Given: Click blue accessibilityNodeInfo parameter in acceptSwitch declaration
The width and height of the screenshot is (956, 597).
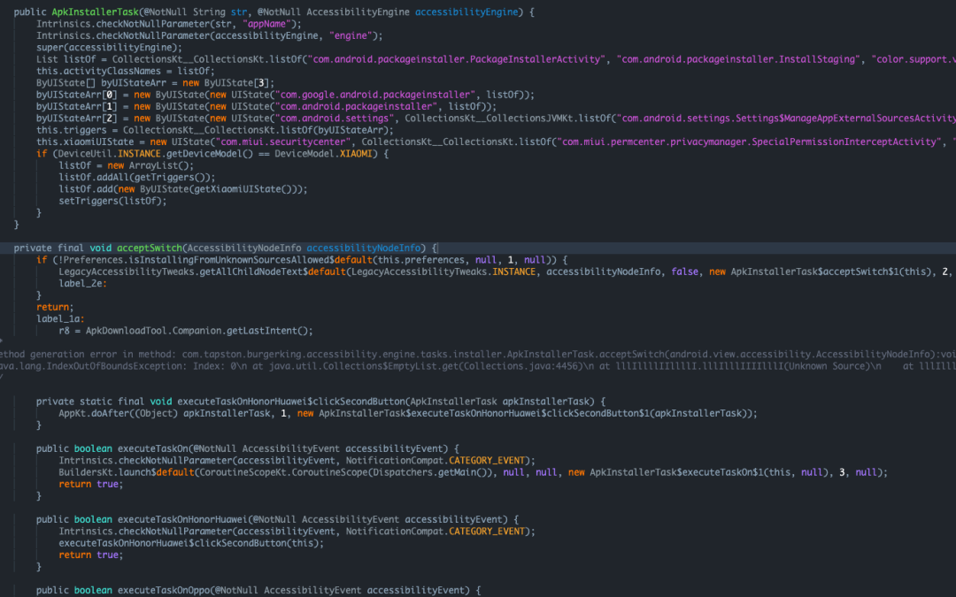Looking at the screenshot, I should [x=364, y=248].
